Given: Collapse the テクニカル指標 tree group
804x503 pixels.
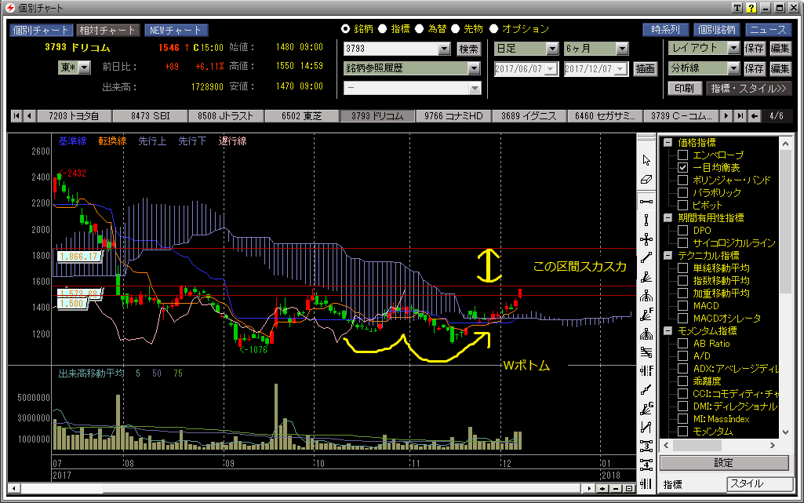Looking at the screenshot, I should click(x=668, y=255).
